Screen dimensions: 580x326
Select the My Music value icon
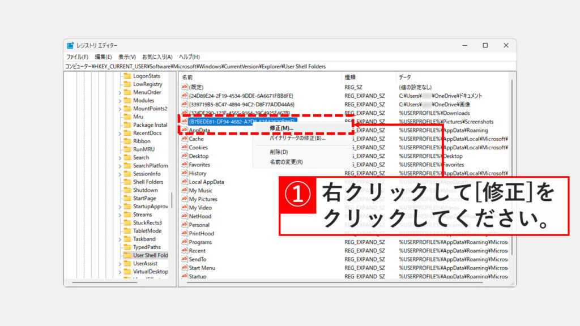(x=184, y=191)
